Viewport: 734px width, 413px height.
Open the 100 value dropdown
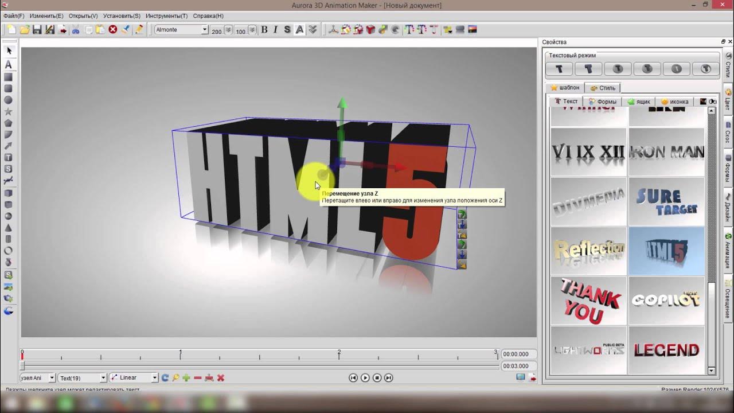pos(252,30)
